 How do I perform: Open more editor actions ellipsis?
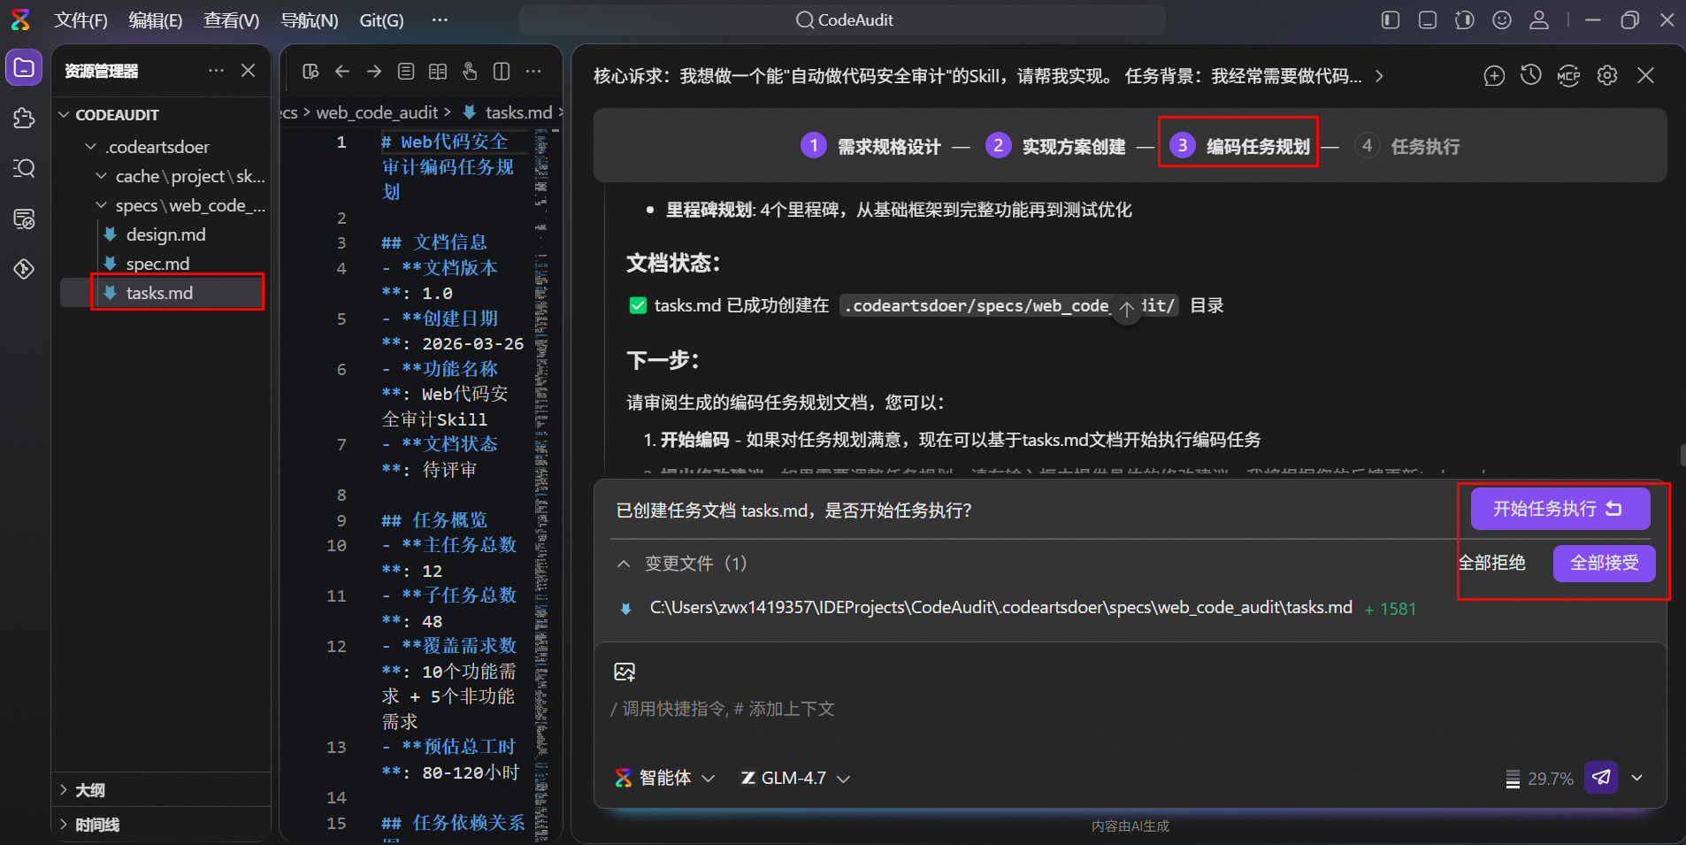tap(533, 72)
